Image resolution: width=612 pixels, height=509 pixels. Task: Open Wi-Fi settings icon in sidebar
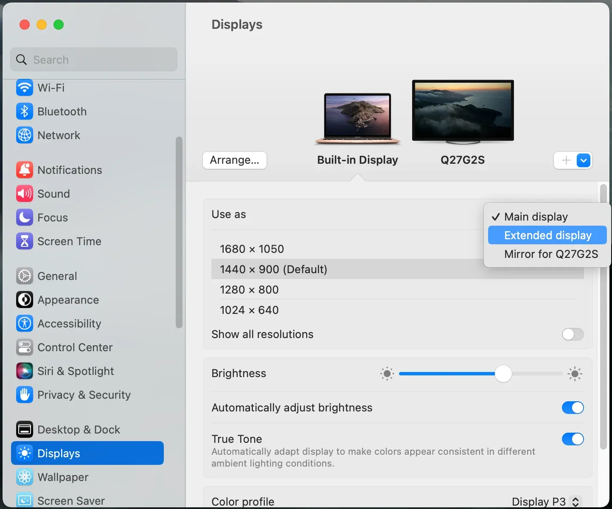click(x=25, y=88)
